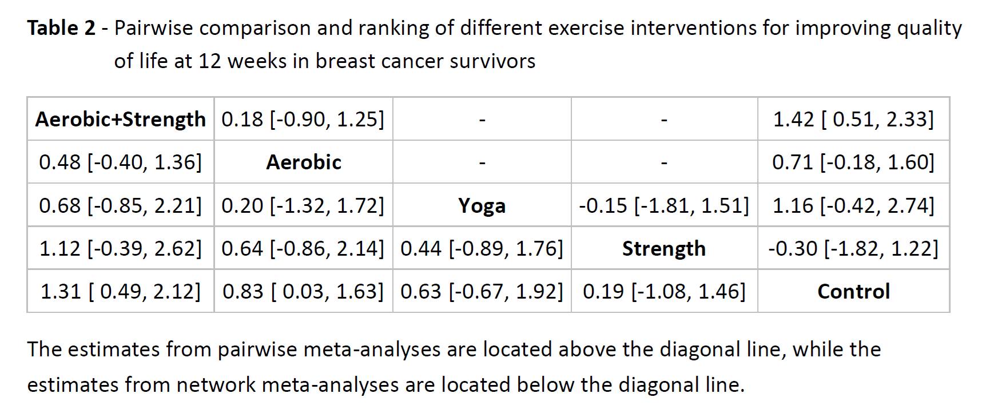Select the 0.48 [-0.40, 1.36] cell

pyautogui.click(x=121, y=162)
